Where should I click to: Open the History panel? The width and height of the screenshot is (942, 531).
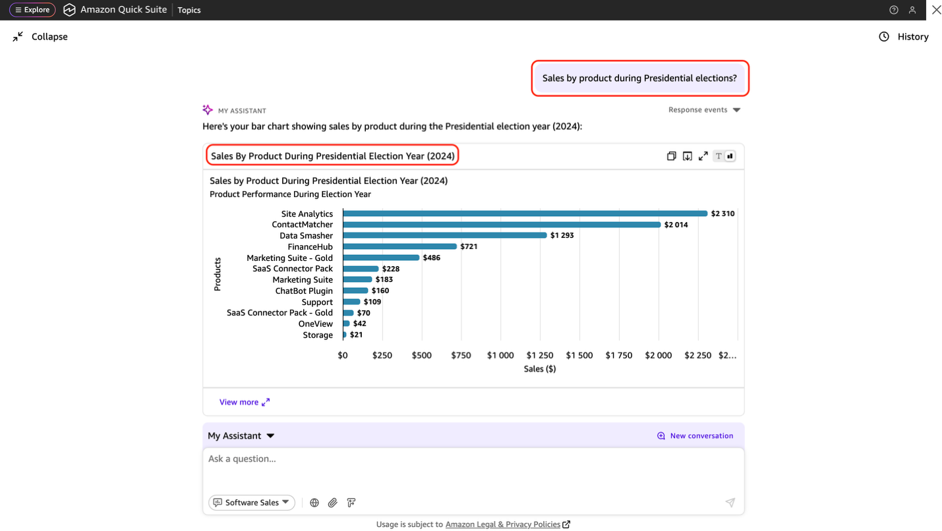pos(904,37)
